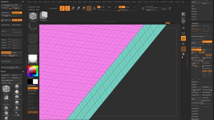Toggle Floor Collision option
214x120 pixels.
(17, 20)
